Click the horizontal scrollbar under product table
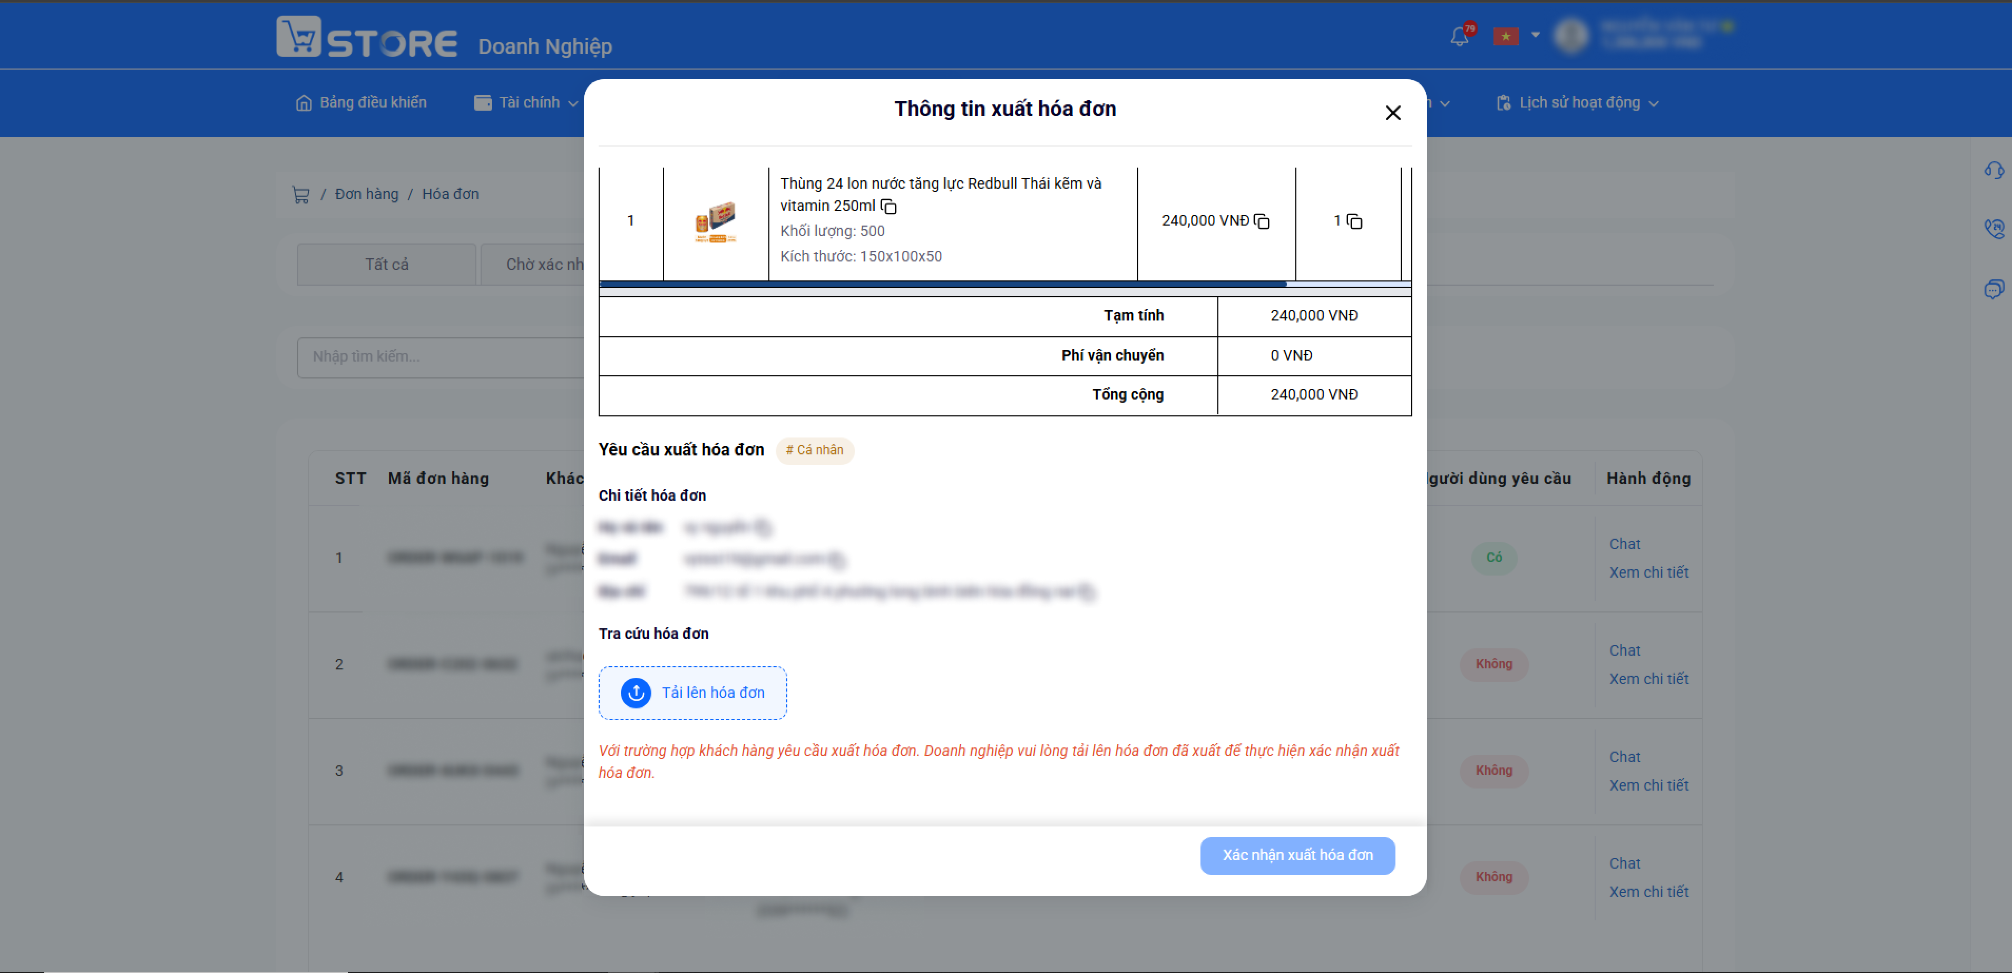The image size is (2012, 973). [942, 285]
